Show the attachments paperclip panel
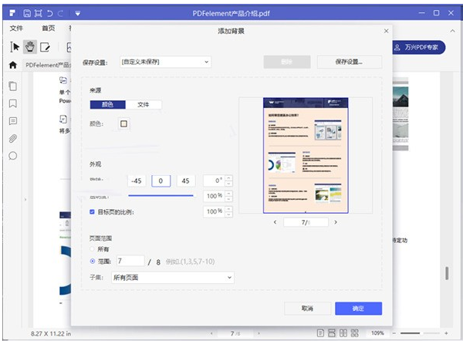Screen dimensions: 463x341 pyautogui.click(x=13, y=139)
